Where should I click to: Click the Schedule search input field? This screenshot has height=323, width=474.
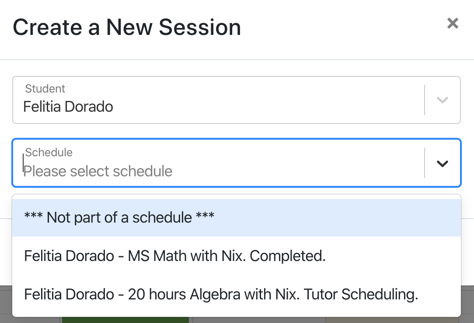[x=219, y=170]
